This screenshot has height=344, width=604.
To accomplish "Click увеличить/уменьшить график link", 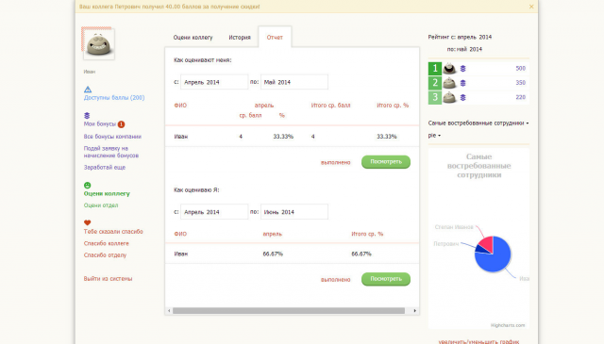I will [478, 341].
